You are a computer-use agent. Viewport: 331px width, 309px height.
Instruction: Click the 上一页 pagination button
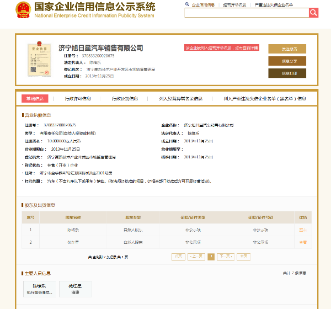click(x=196, y=257)
